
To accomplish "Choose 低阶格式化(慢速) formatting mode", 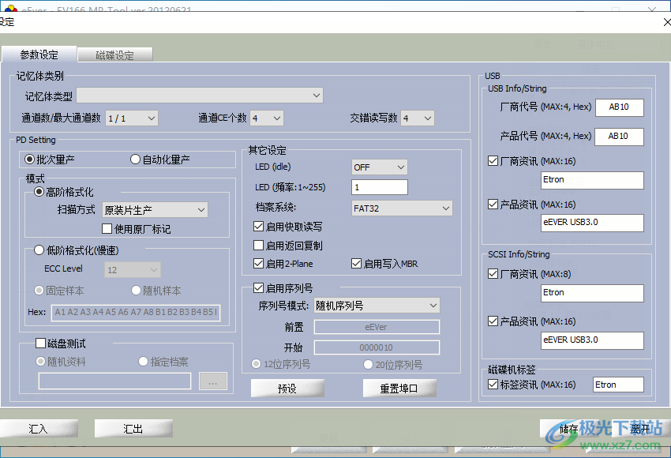I will 39,250.
